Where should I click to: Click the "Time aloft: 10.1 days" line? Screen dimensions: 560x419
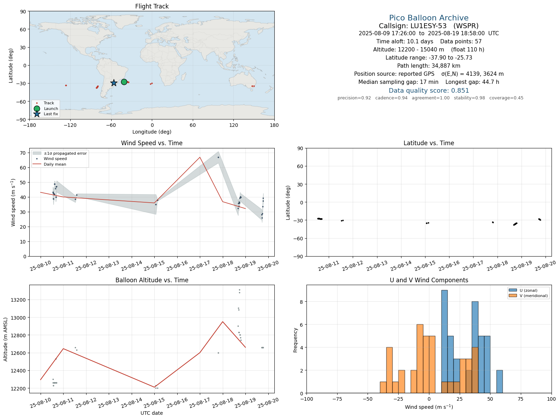coord(429,42)
